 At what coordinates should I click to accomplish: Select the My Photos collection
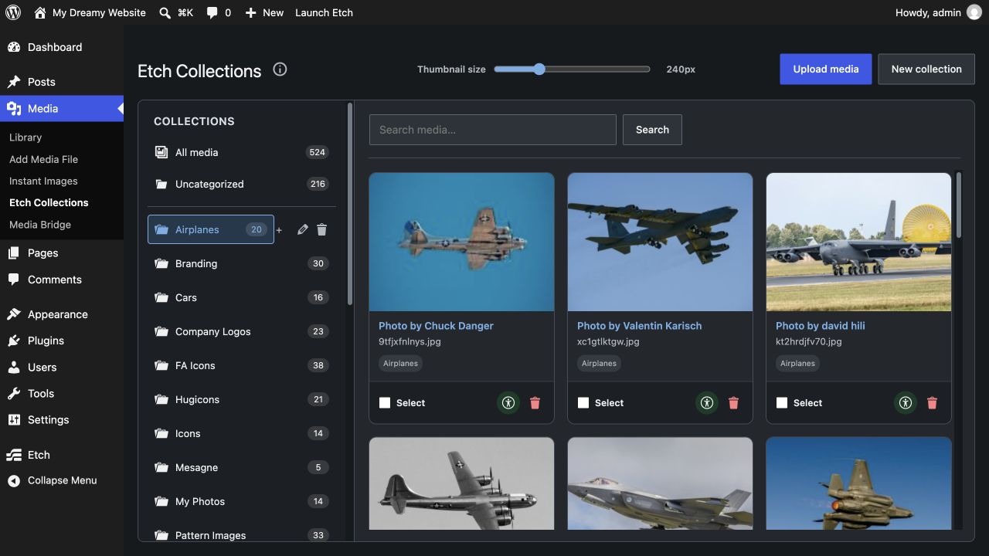[241, 501]
